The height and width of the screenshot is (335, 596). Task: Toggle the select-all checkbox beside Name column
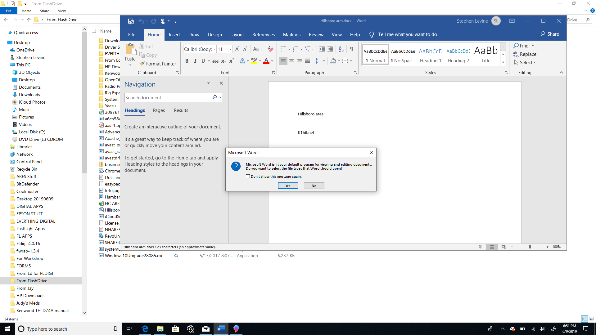point(94,31)
